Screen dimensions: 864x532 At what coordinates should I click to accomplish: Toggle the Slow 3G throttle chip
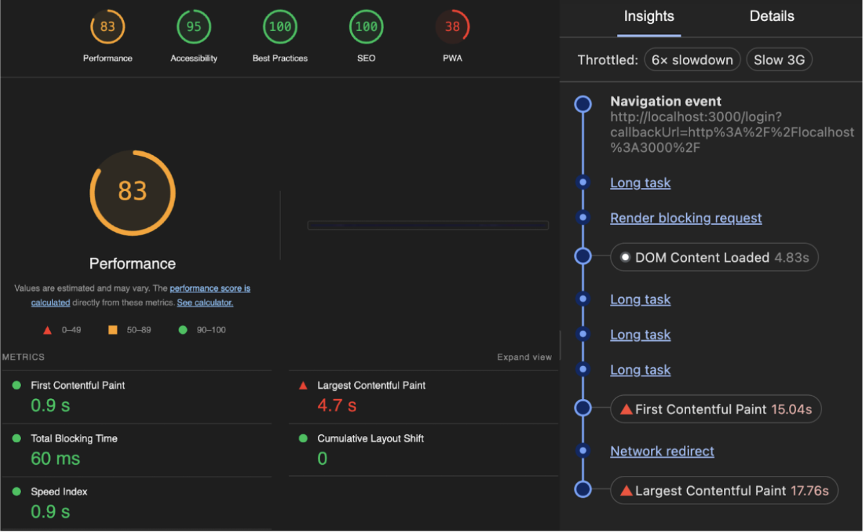point(779,59)
